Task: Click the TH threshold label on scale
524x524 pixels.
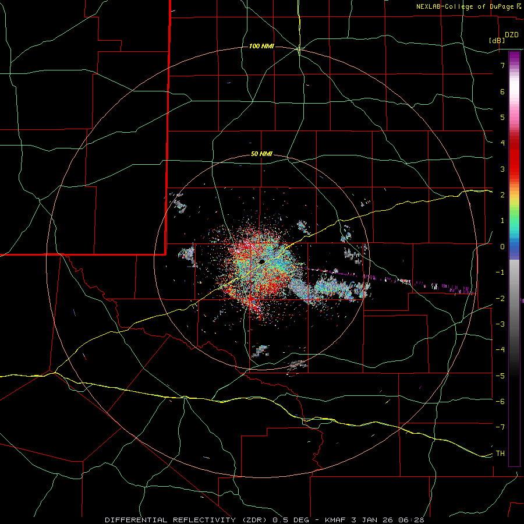Action: coord(500,454)
